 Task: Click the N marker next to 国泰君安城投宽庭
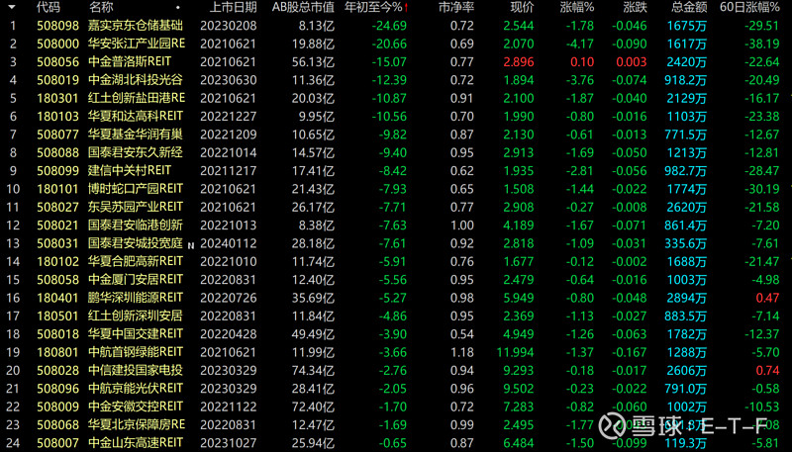pos(191,245)
